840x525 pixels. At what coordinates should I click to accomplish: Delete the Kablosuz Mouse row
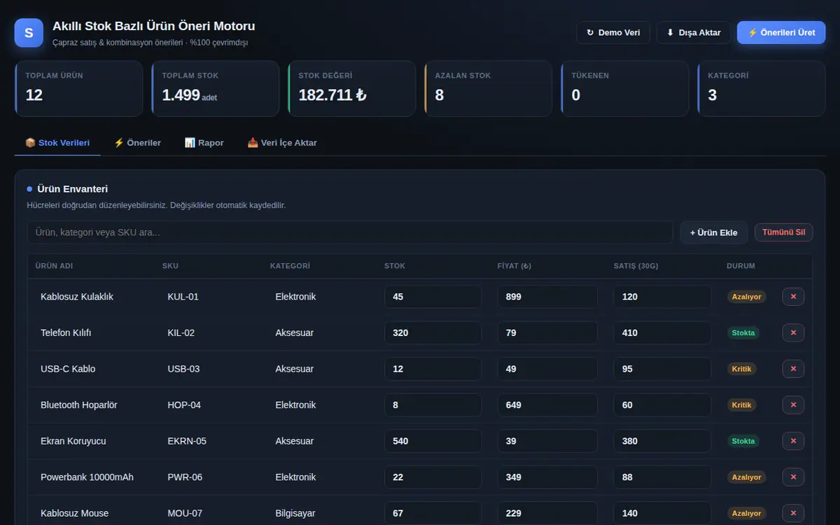793,513
